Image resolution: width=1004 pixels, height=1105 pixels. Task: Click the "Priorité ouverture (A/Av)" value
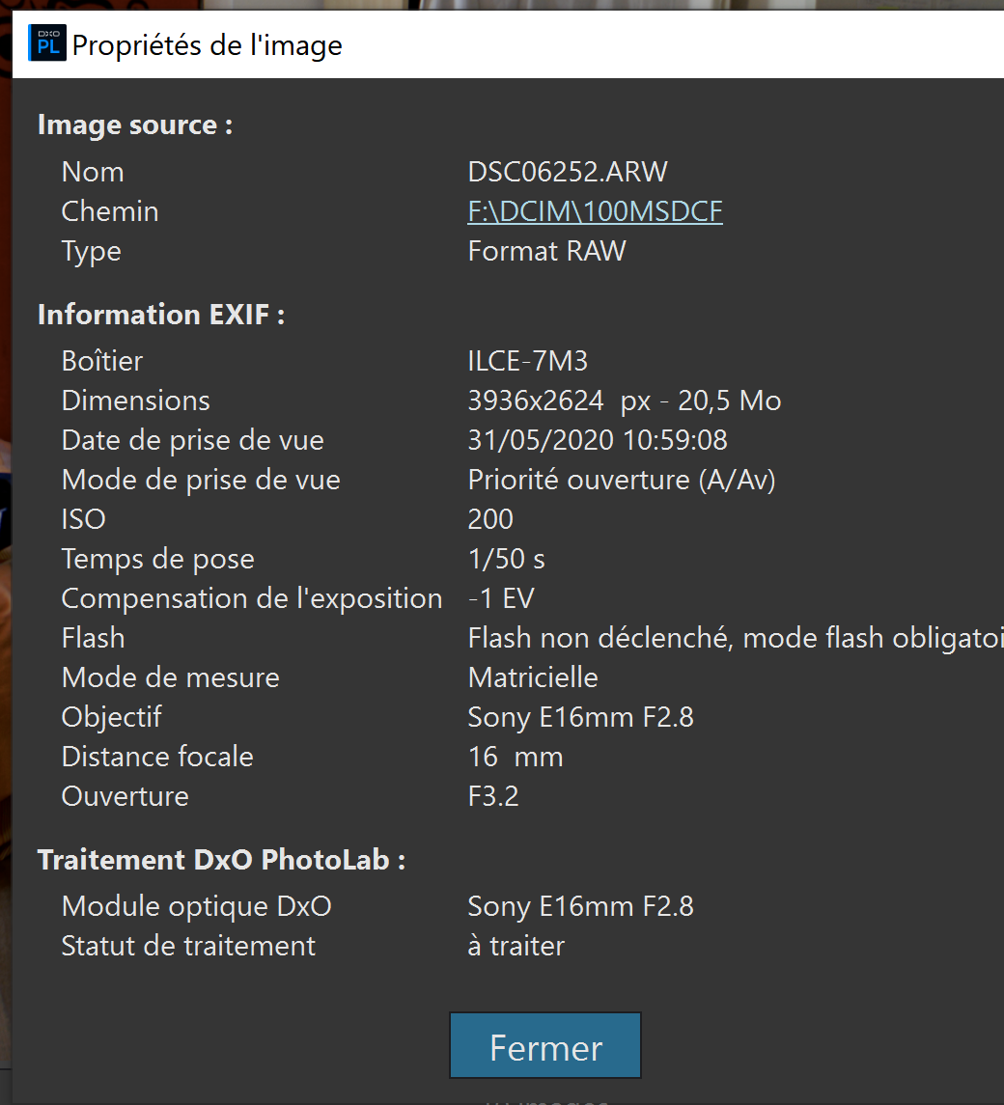(622, 480)
